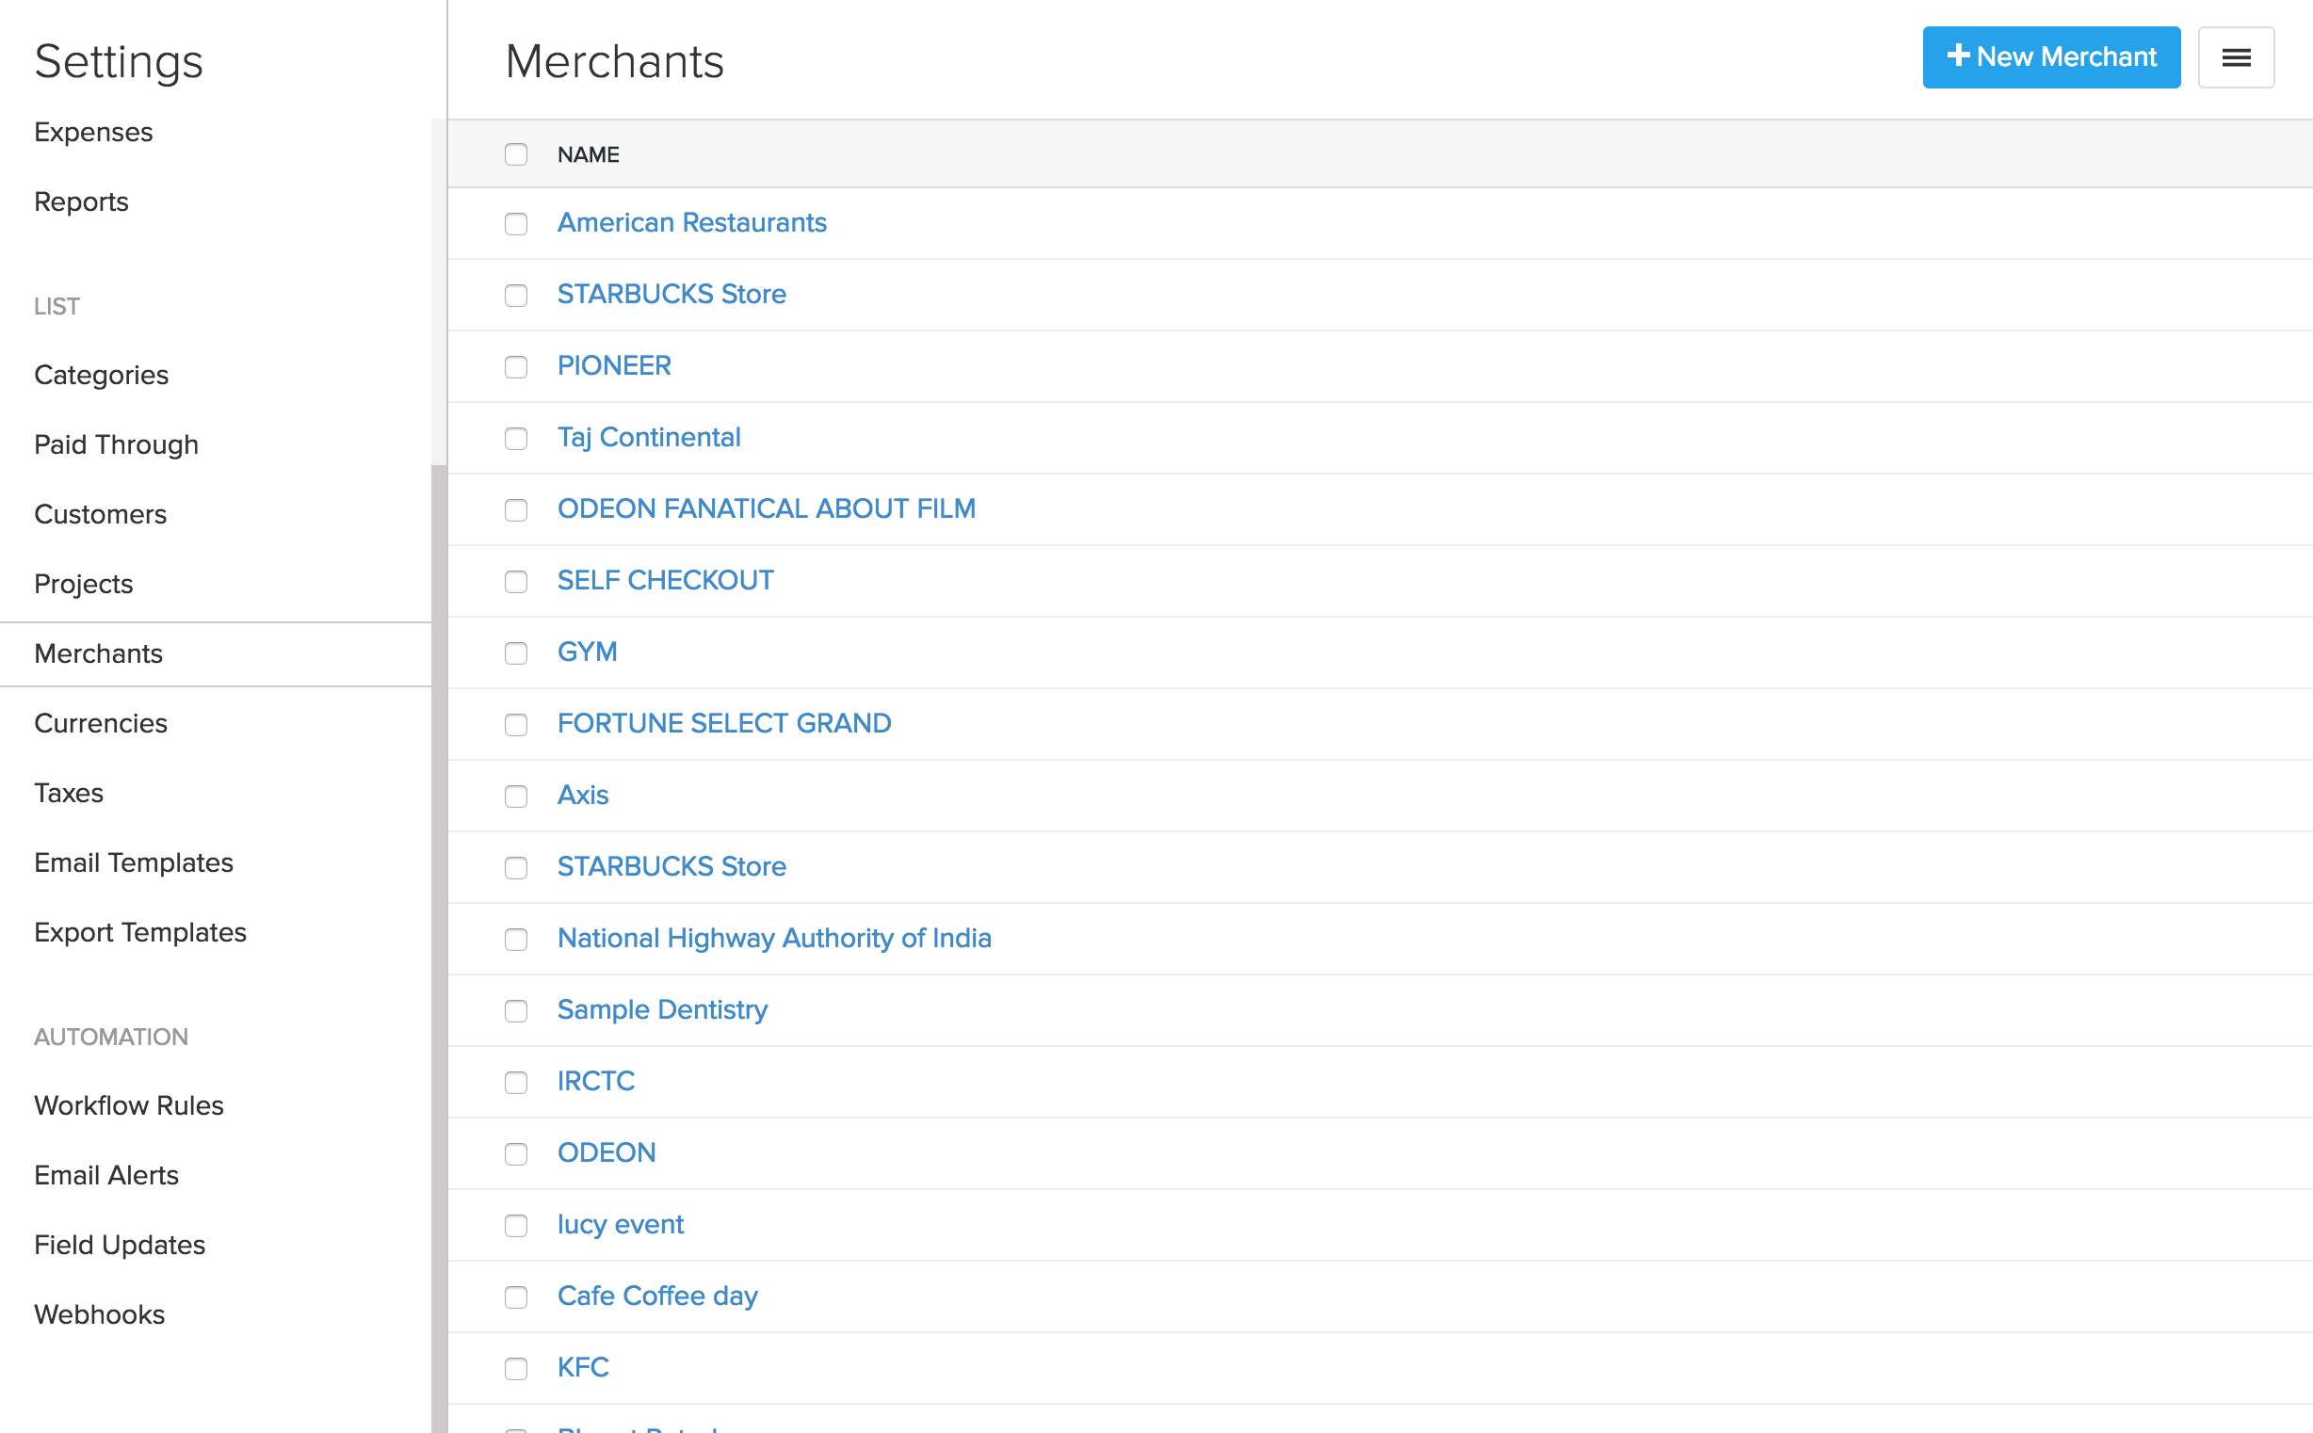Viewport: 2313px width, 1433px height.
Task: Go to Paid Through settings
Action: (117, 444)
